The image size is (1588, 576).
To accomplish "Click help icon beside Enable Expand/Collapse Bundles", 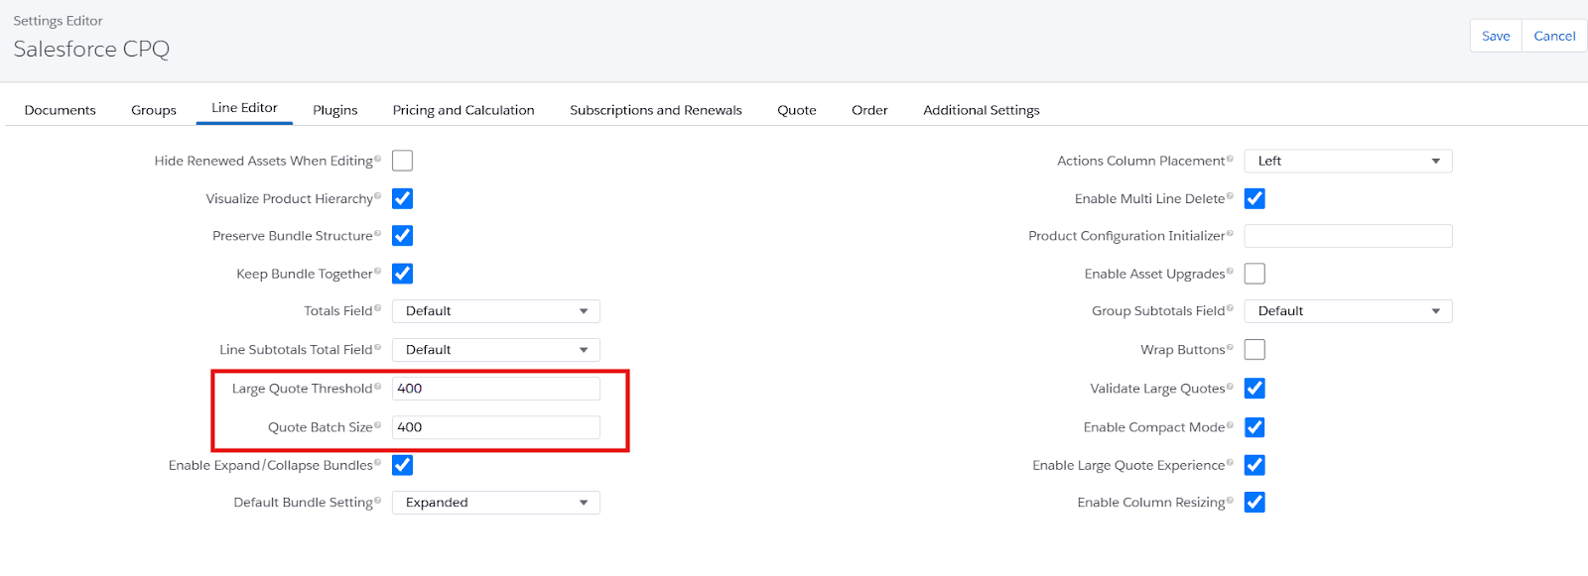I will tap(377, 463).
